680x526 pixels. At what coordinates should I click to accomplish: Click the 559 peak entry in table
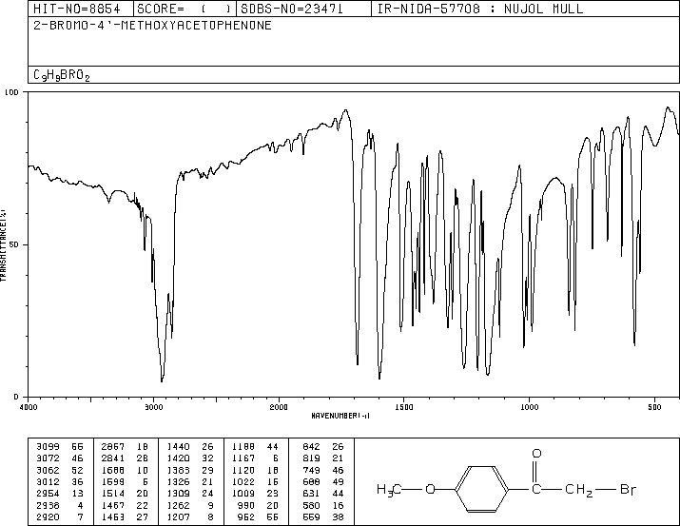(x=323, y=517)
